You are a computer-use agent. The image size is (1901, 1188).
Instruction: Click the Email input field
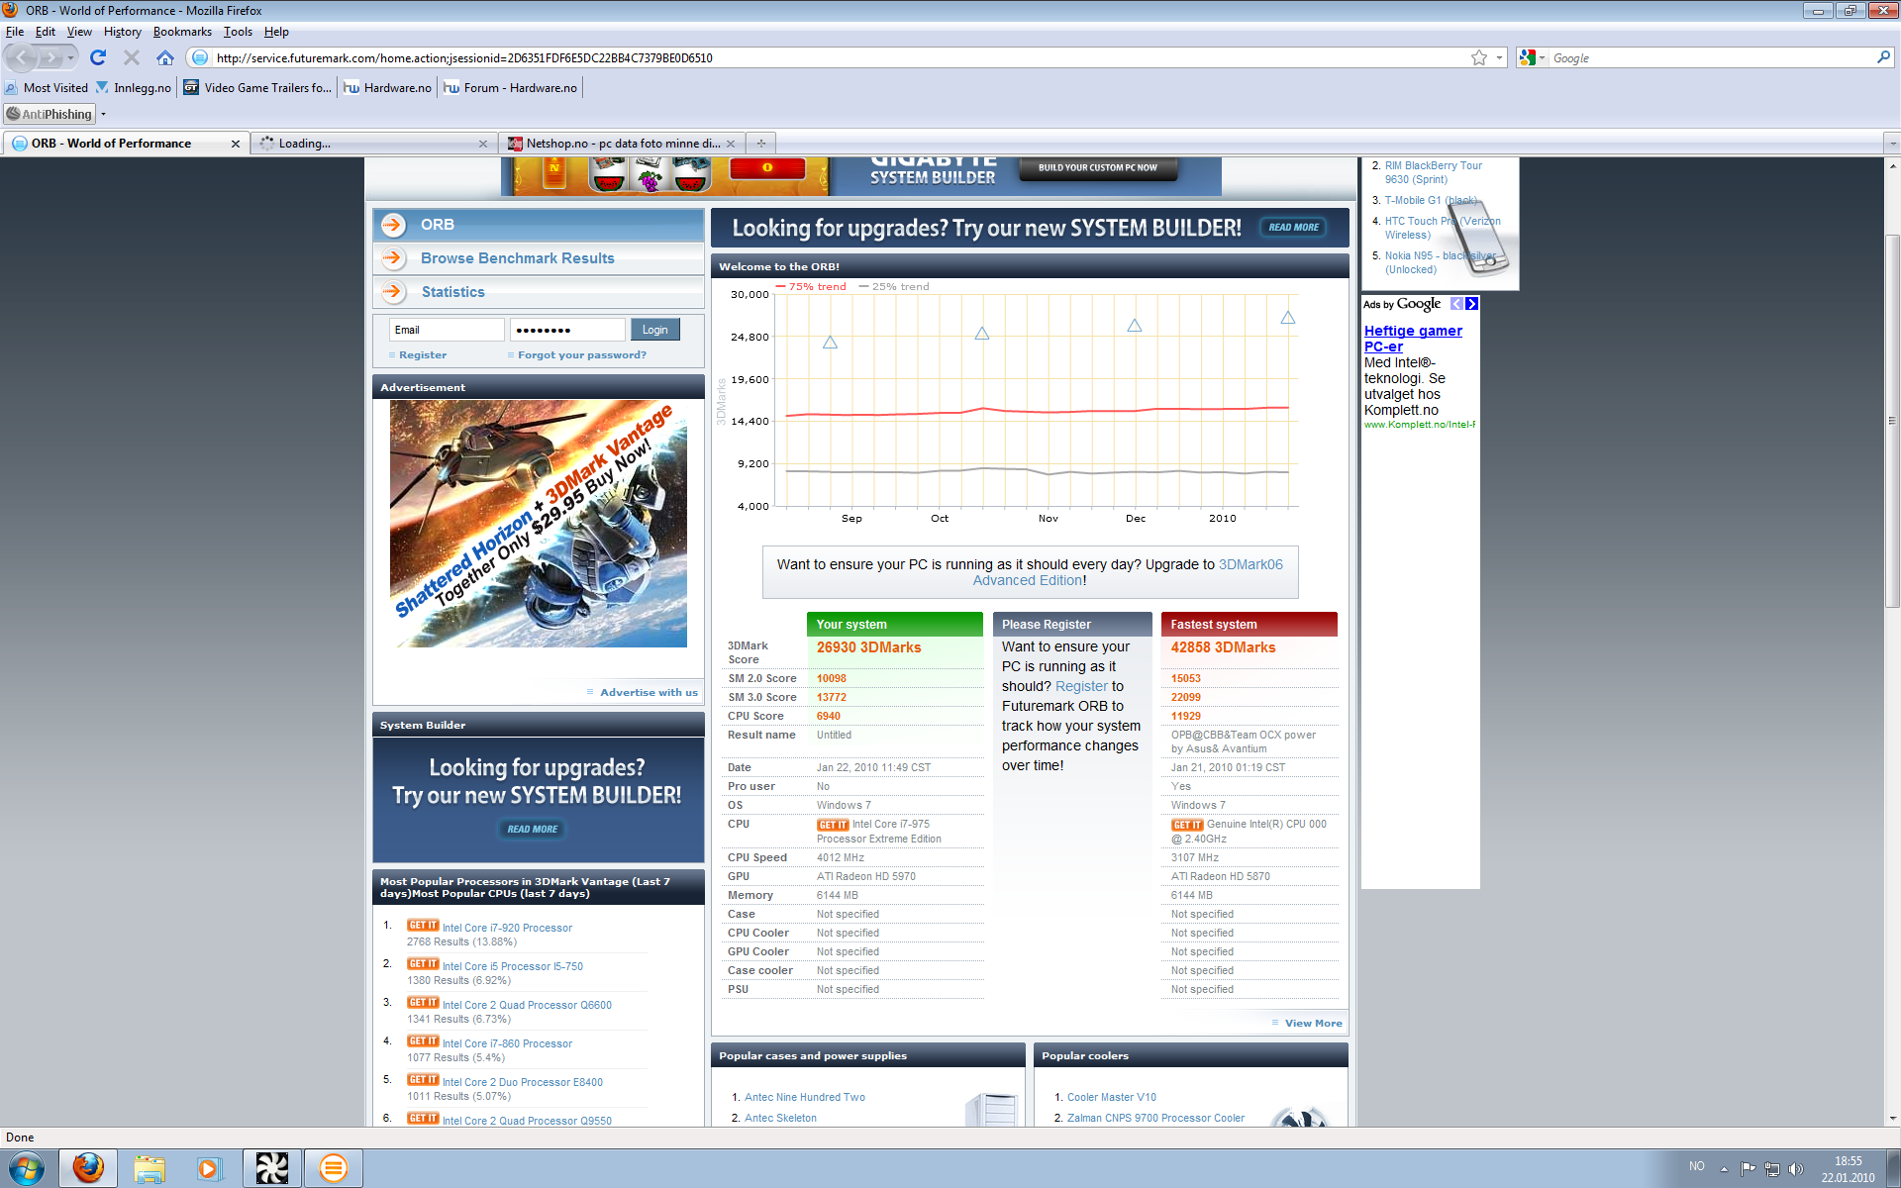(447, 330)
